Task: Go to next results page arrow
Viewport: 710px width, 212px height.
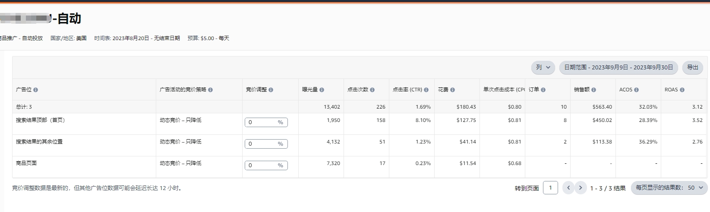Action: click(x=581, y=188)
